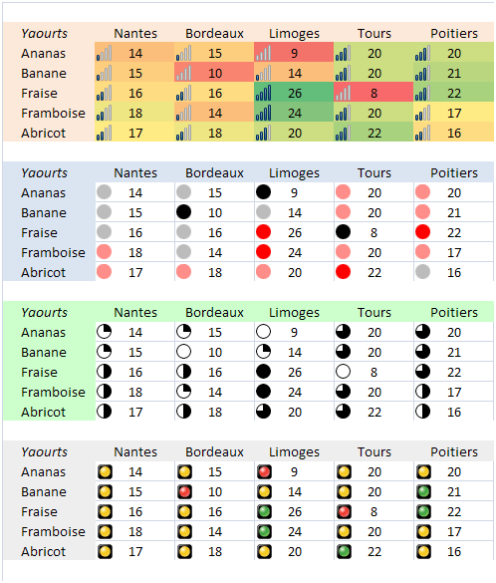Select the empty circle icon beside Tours Fraise 8 in the pie table
The width and height of the screenshot is (496, 583).
(x=343, y=372)
